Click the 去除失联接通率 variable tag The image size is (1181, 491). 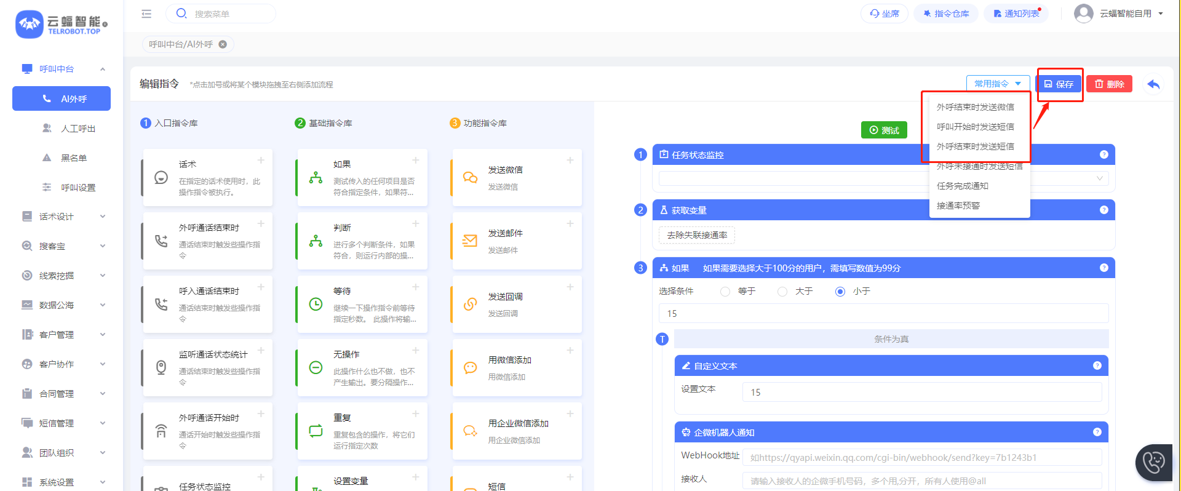click(697, 235)
